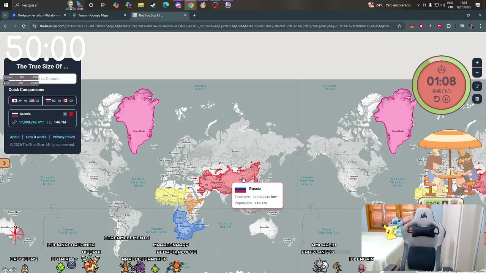Open the How it works link
The height and width of the screenshot is (273, 486).
36,137
